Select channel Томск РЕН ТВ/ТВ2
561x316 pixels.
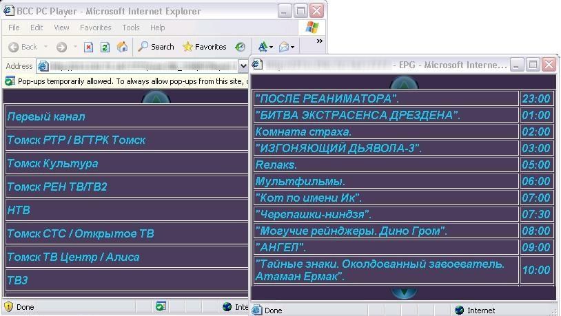click(x=127, y=187)
